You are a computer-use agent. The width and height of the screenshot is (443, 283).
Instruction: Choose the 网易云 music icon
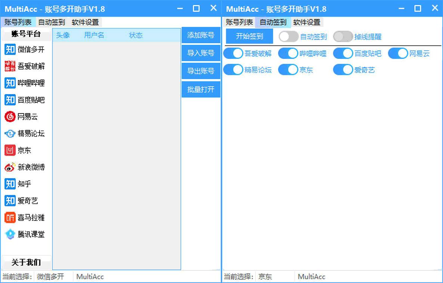click(x=10, y=117)
